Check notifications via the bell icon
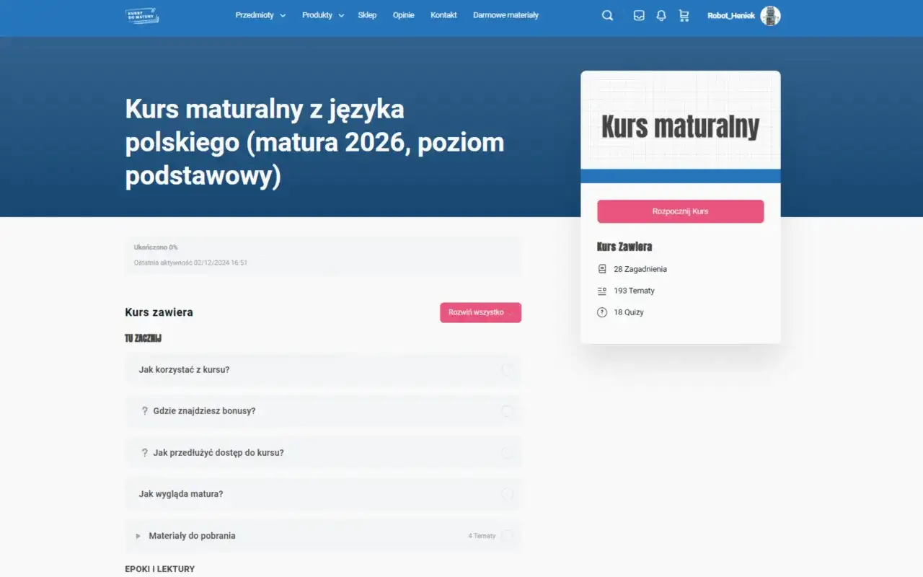Image resolution: width=923 pixels, height=577 pixels. click(x=661, y=15)
